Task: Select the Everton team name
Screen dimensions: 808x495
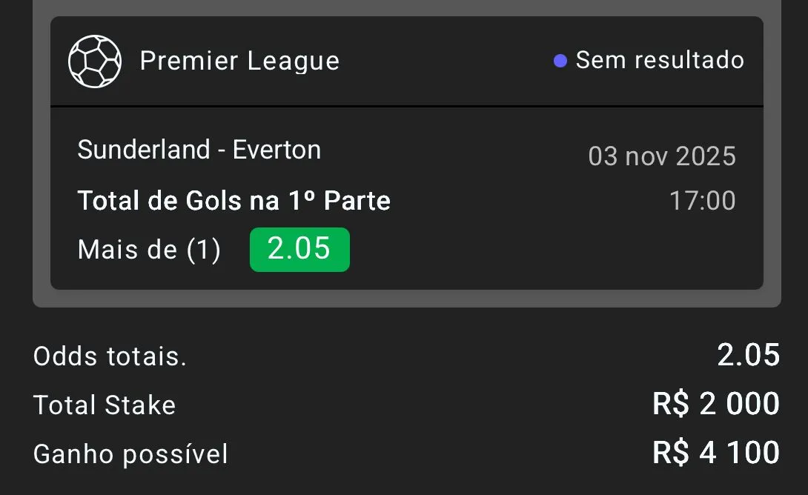Action: 276,150
